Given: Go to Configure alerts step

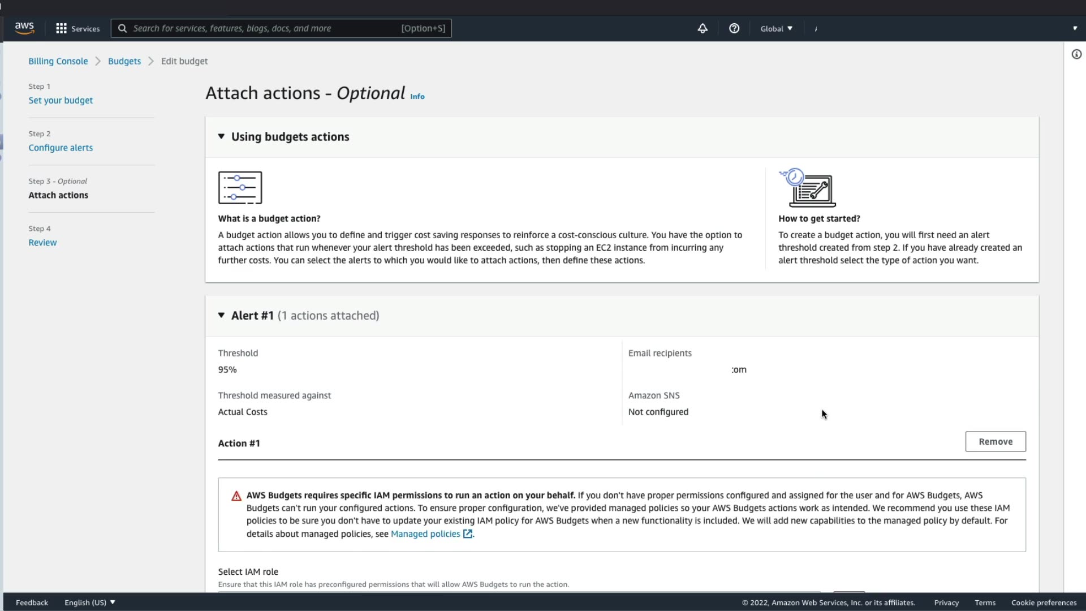Looking at the screenshot, I should 61,148.
